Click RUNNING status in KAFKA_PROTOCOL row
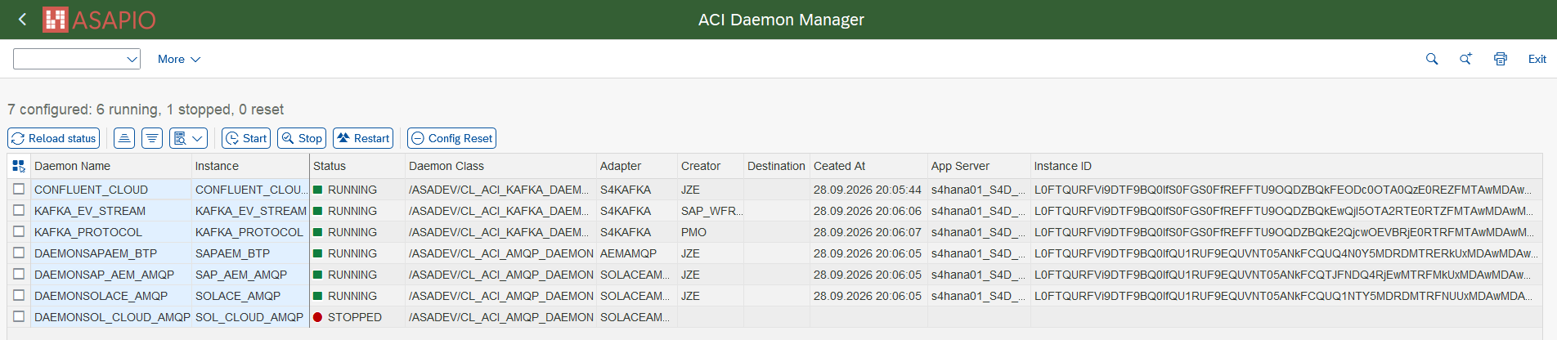Viewport: 1557px width, 340px height. (x=357, y=232)
